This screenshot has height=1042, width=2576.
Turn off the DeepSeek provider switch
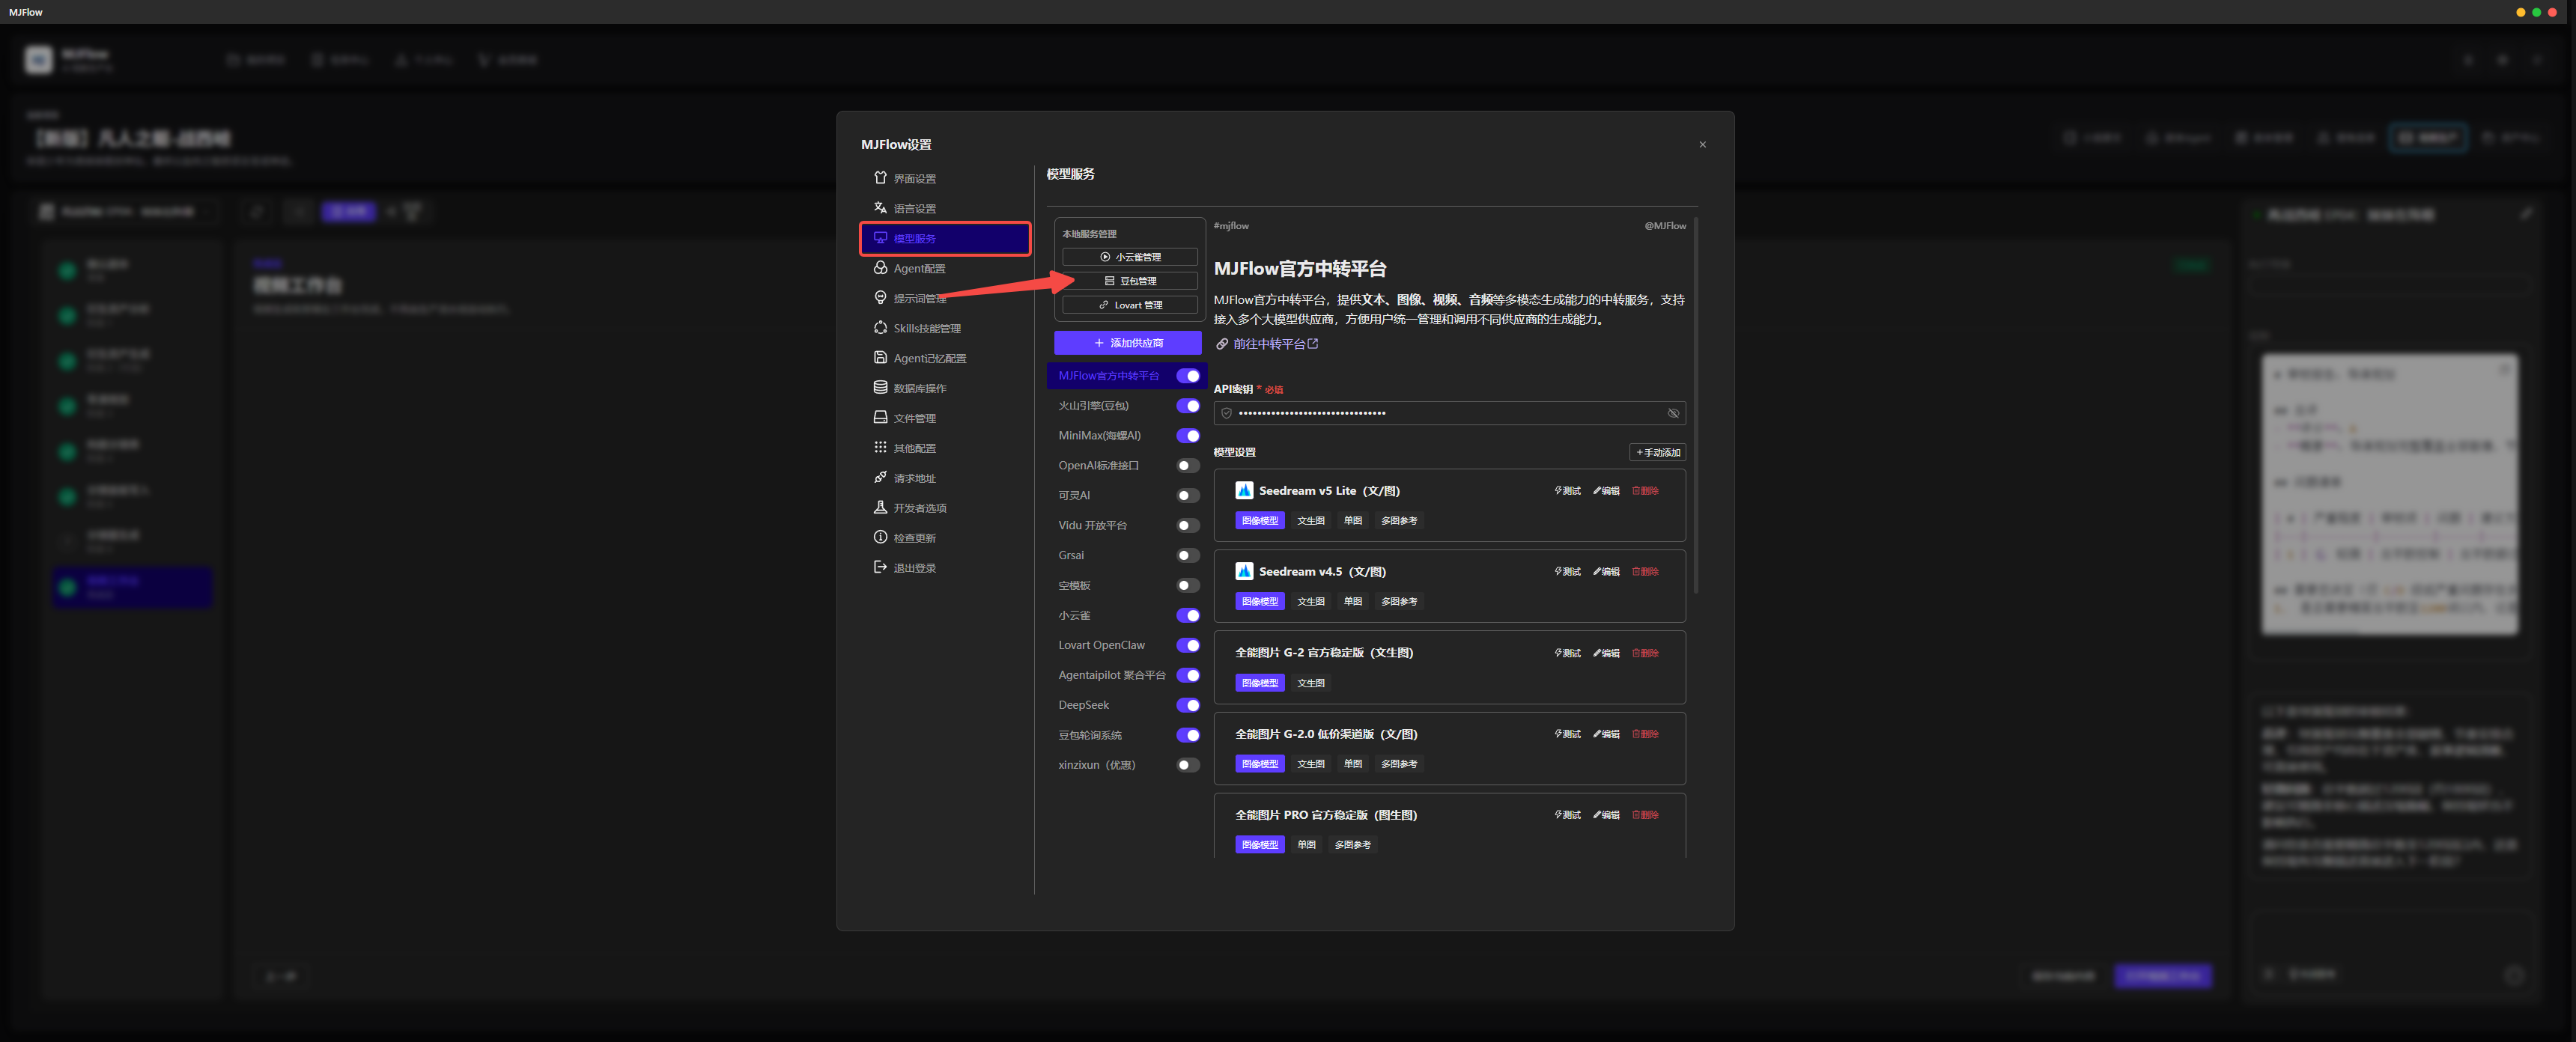click(1188, 706)
